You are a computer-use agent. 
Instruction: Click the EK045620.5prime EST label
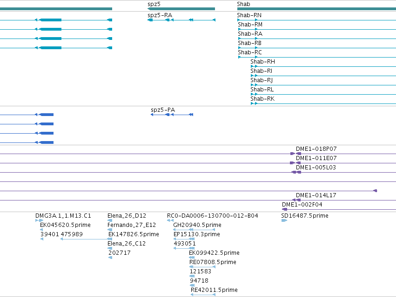[x=65, y=225]
